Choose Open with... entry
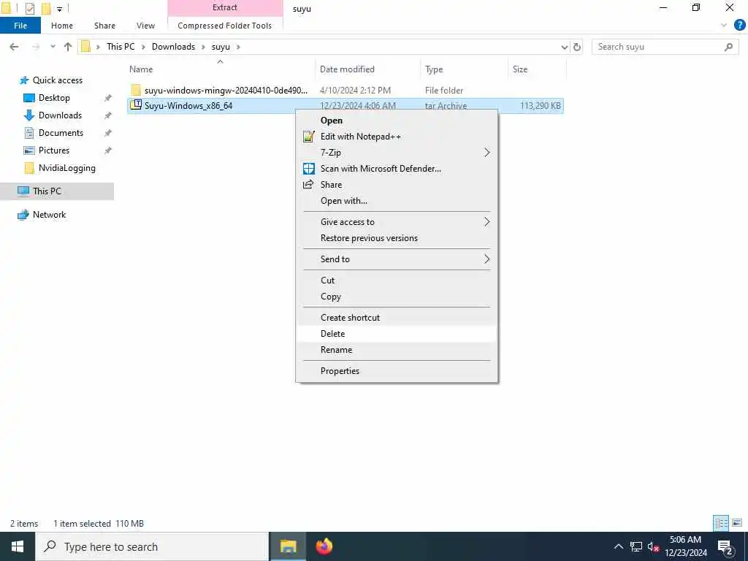The image size is (748, 561). point(397,201)
